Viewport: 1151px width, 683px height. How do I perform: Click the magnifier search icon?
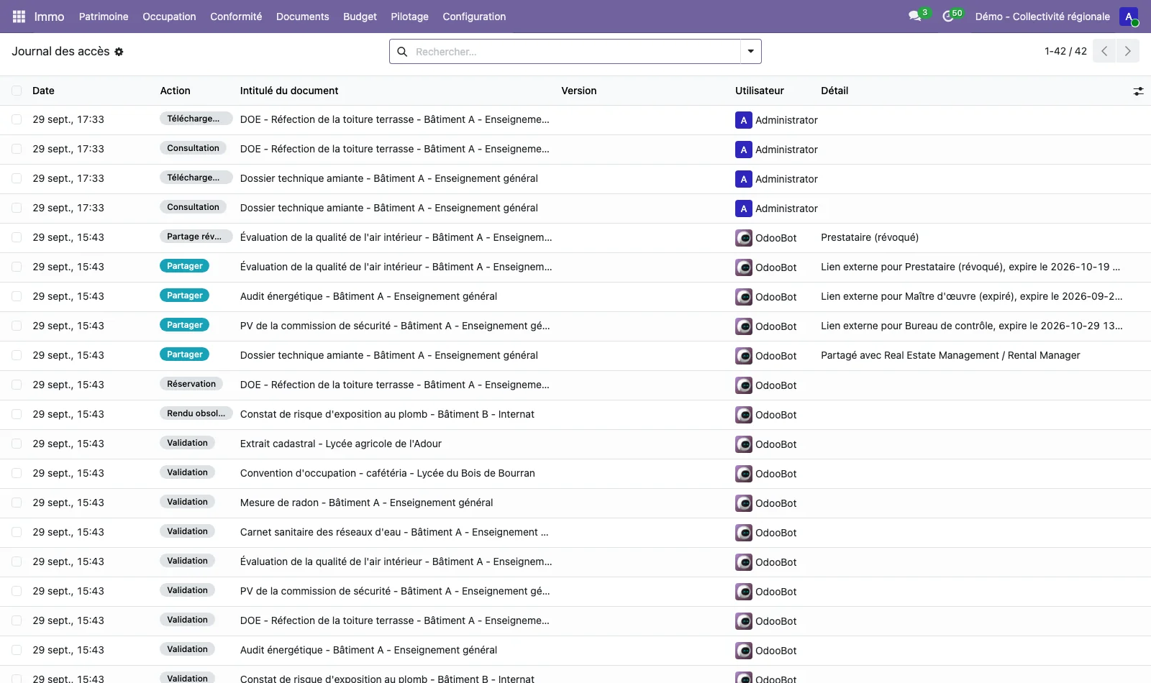click(x=402, y=52)
